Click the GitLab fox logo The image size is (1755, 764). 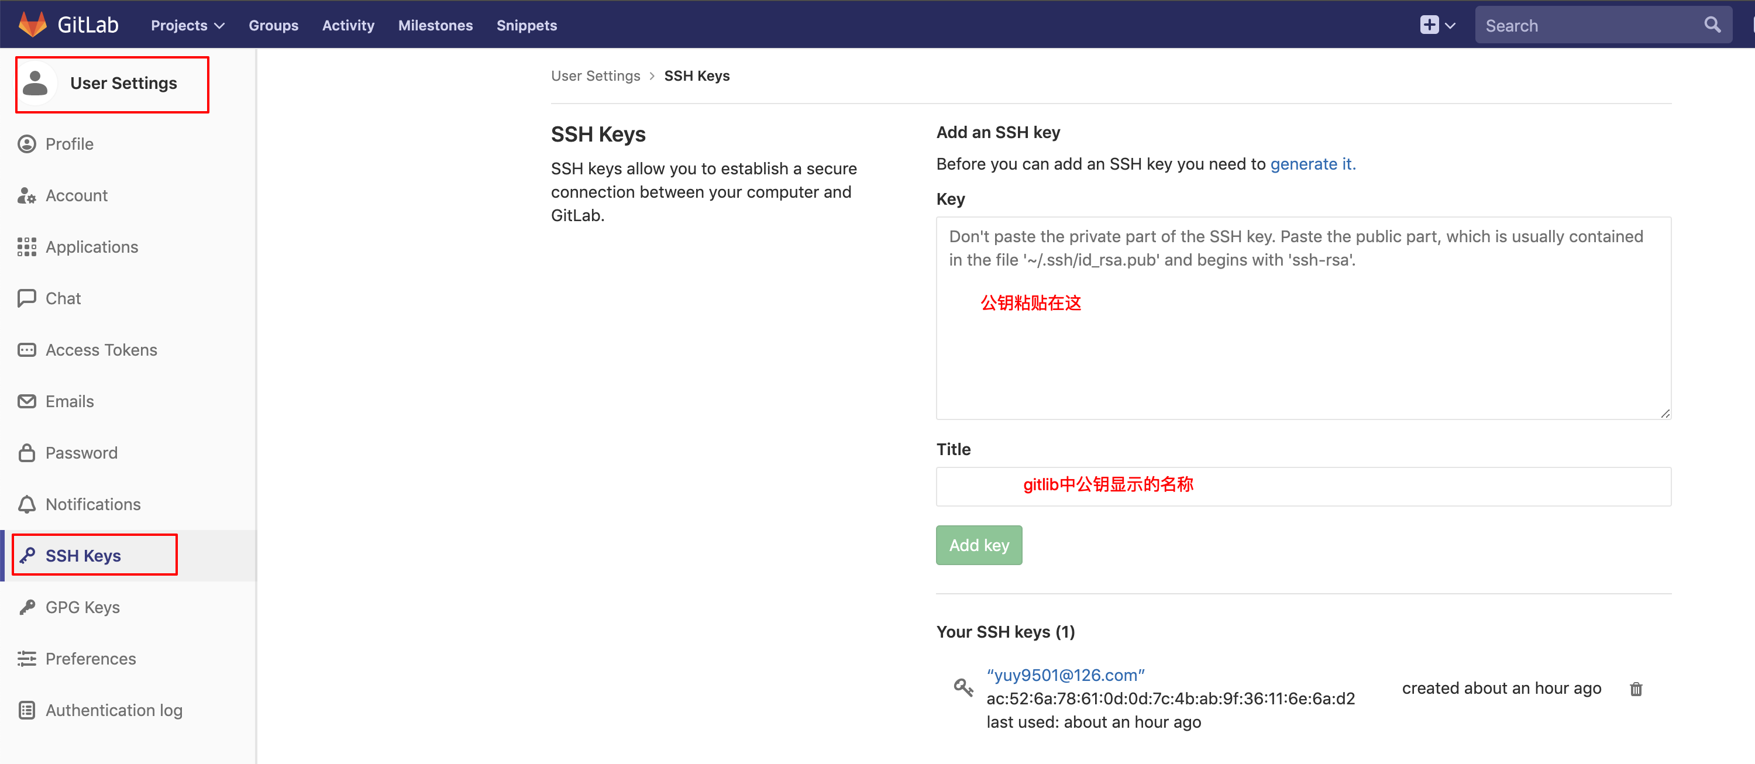point(32,25)
